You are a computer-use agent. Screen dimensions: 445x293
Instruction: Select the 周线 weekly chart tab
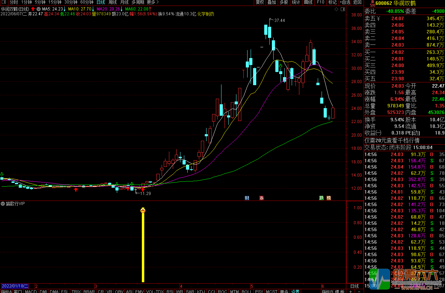pyautogui.click(x=113, y=2)
